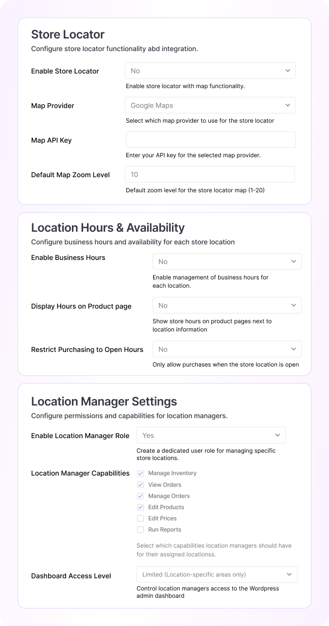329x626 pixels.
Task: Click the Restrict Purchasing to Open Hours label
Action: pos(87,350)
